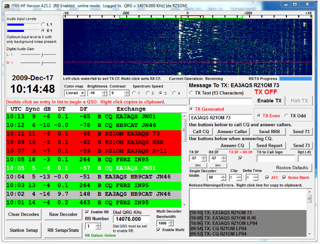Select the 10:03 CQ F8RZ IN95 decode

click(94, 185)
